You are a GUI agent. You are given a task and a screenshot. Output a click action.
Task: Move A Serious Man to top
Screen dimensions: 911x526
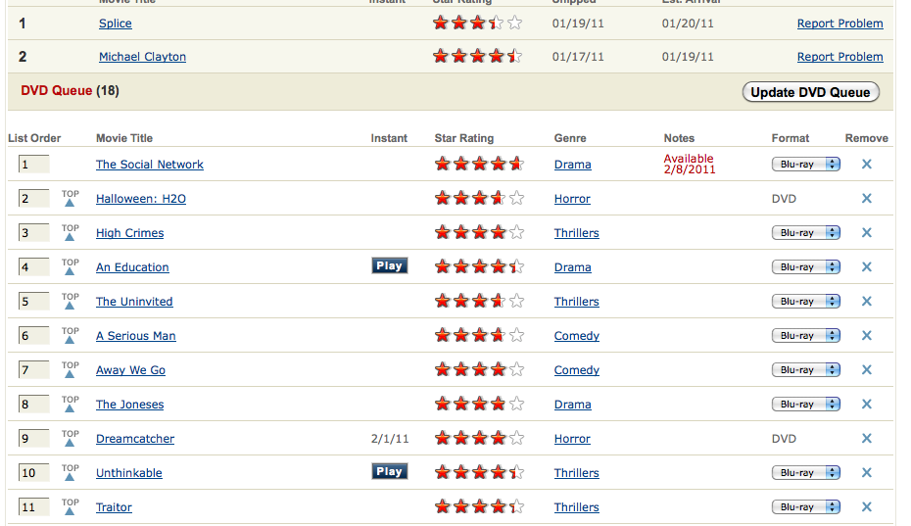pos(71,335)
